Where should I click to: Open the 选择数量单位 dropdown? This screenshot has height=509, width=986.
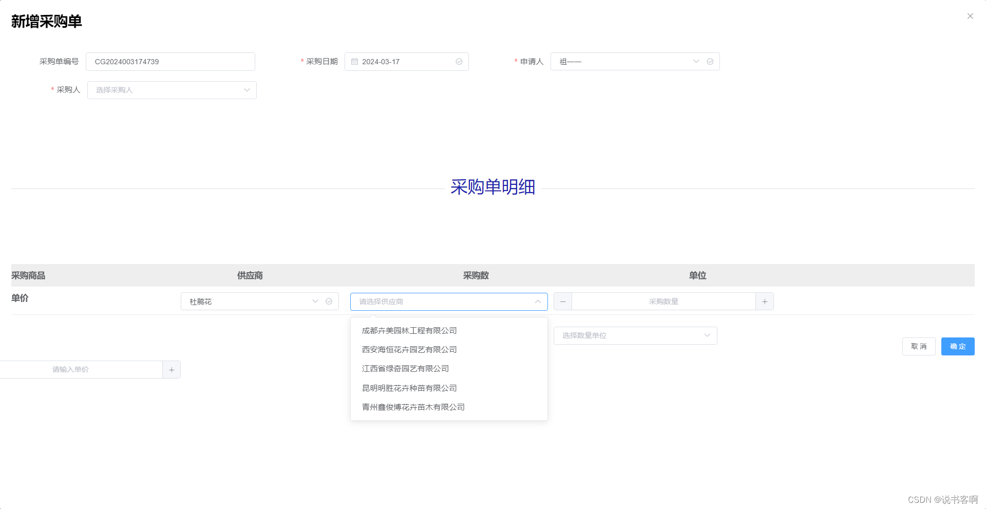tap(635, 335)
